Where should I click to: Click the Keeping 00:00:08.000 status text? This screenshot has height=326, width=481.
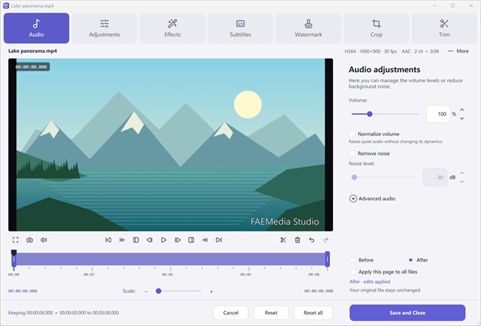pos(30,312)
